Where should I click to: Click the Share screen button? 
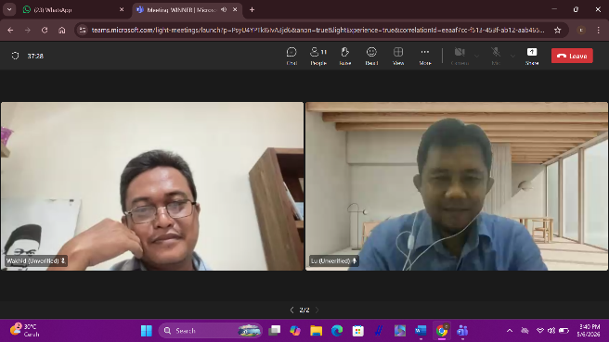click(x=532, y=56)
